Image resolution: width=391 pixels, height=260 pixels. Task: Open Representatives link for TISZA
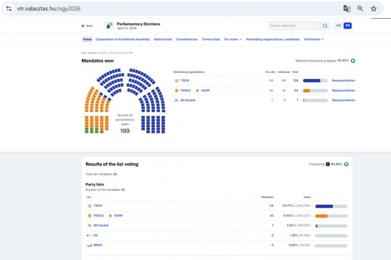coord(343,81)
